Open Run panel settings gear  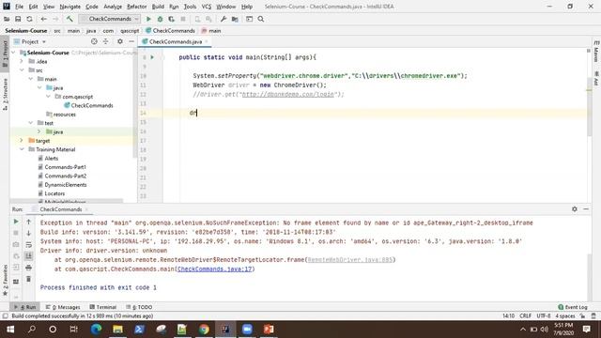tap(574, 209)
